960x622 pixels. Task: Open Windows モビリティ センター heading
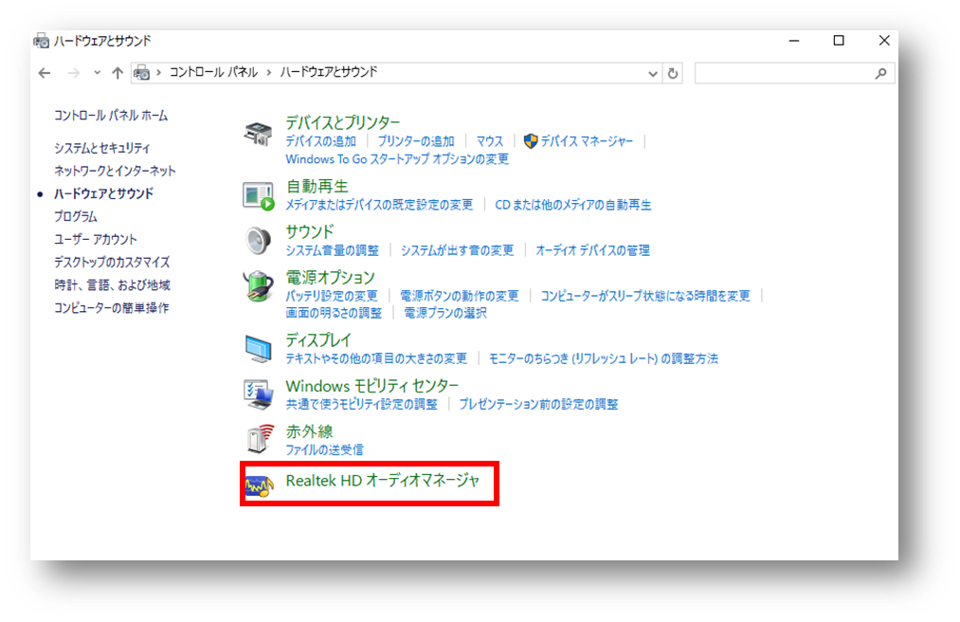[x=372, y=386]
